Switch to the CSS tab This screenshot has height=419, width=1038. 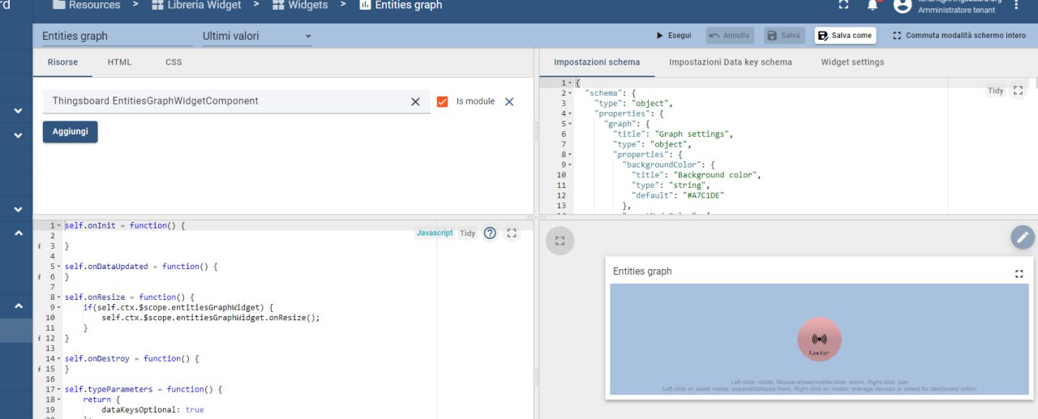(174, 62)
